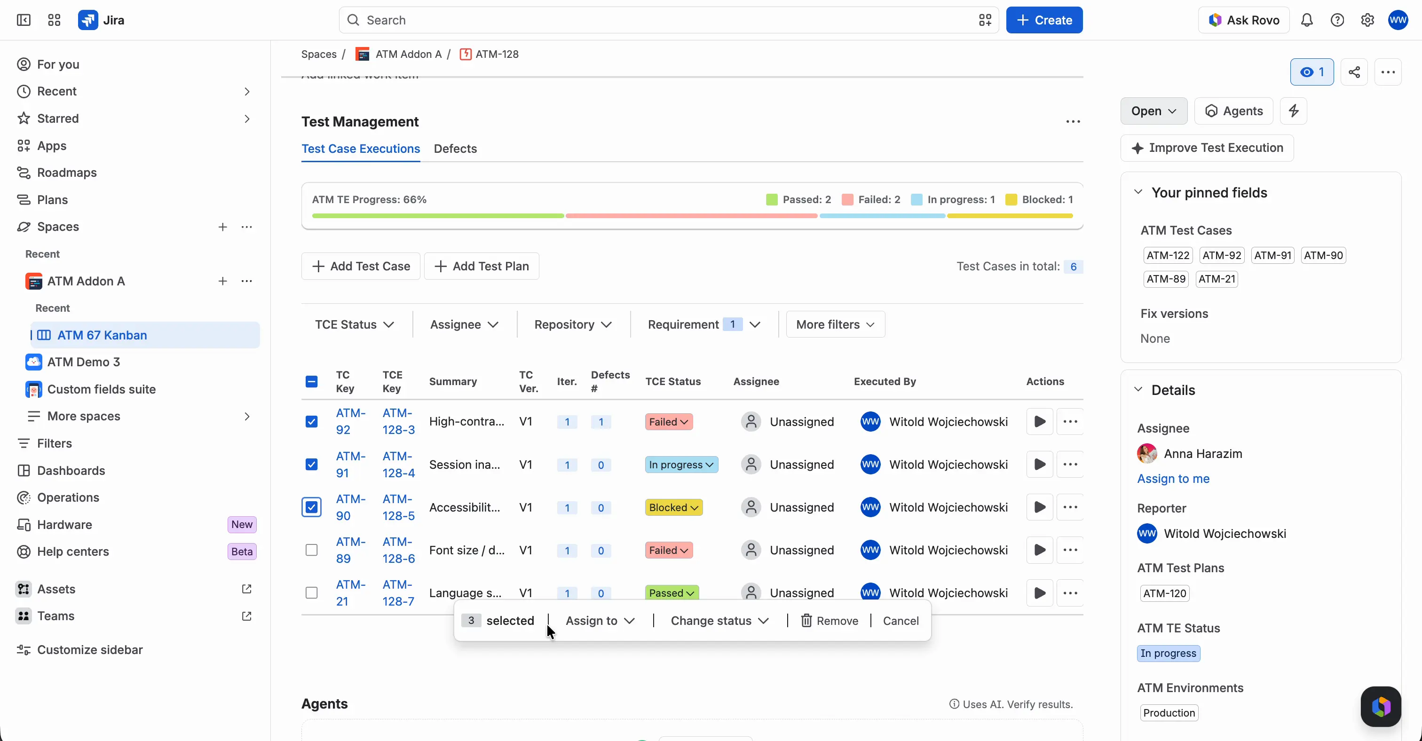
Task: Open the Change status bulk dropdown
Action: coord(719,621)
